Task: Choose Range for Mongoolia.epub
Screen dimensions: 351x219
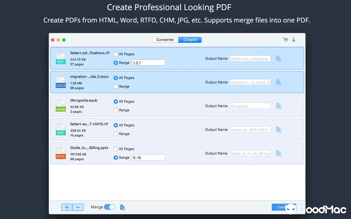Action: coord(116,110)
